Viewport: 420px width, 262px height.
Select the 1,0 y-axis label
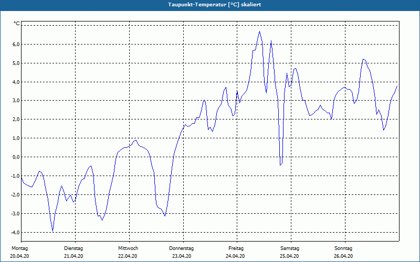pyautogui.click(x=16, y=138)
